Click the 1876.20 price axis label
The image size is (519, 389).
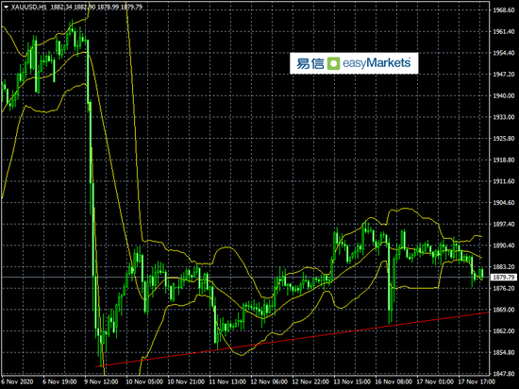click(x=504, y=288)
